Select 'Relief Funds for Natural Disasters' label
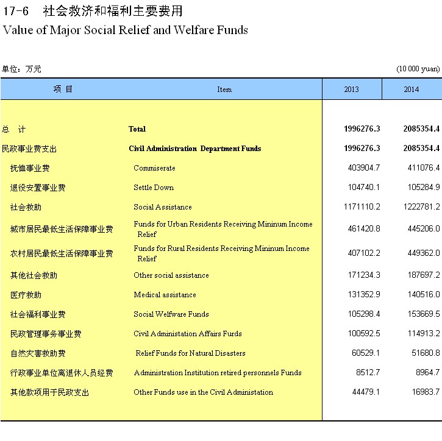Screen dimensions: 442x441 [x=190, y=353]
